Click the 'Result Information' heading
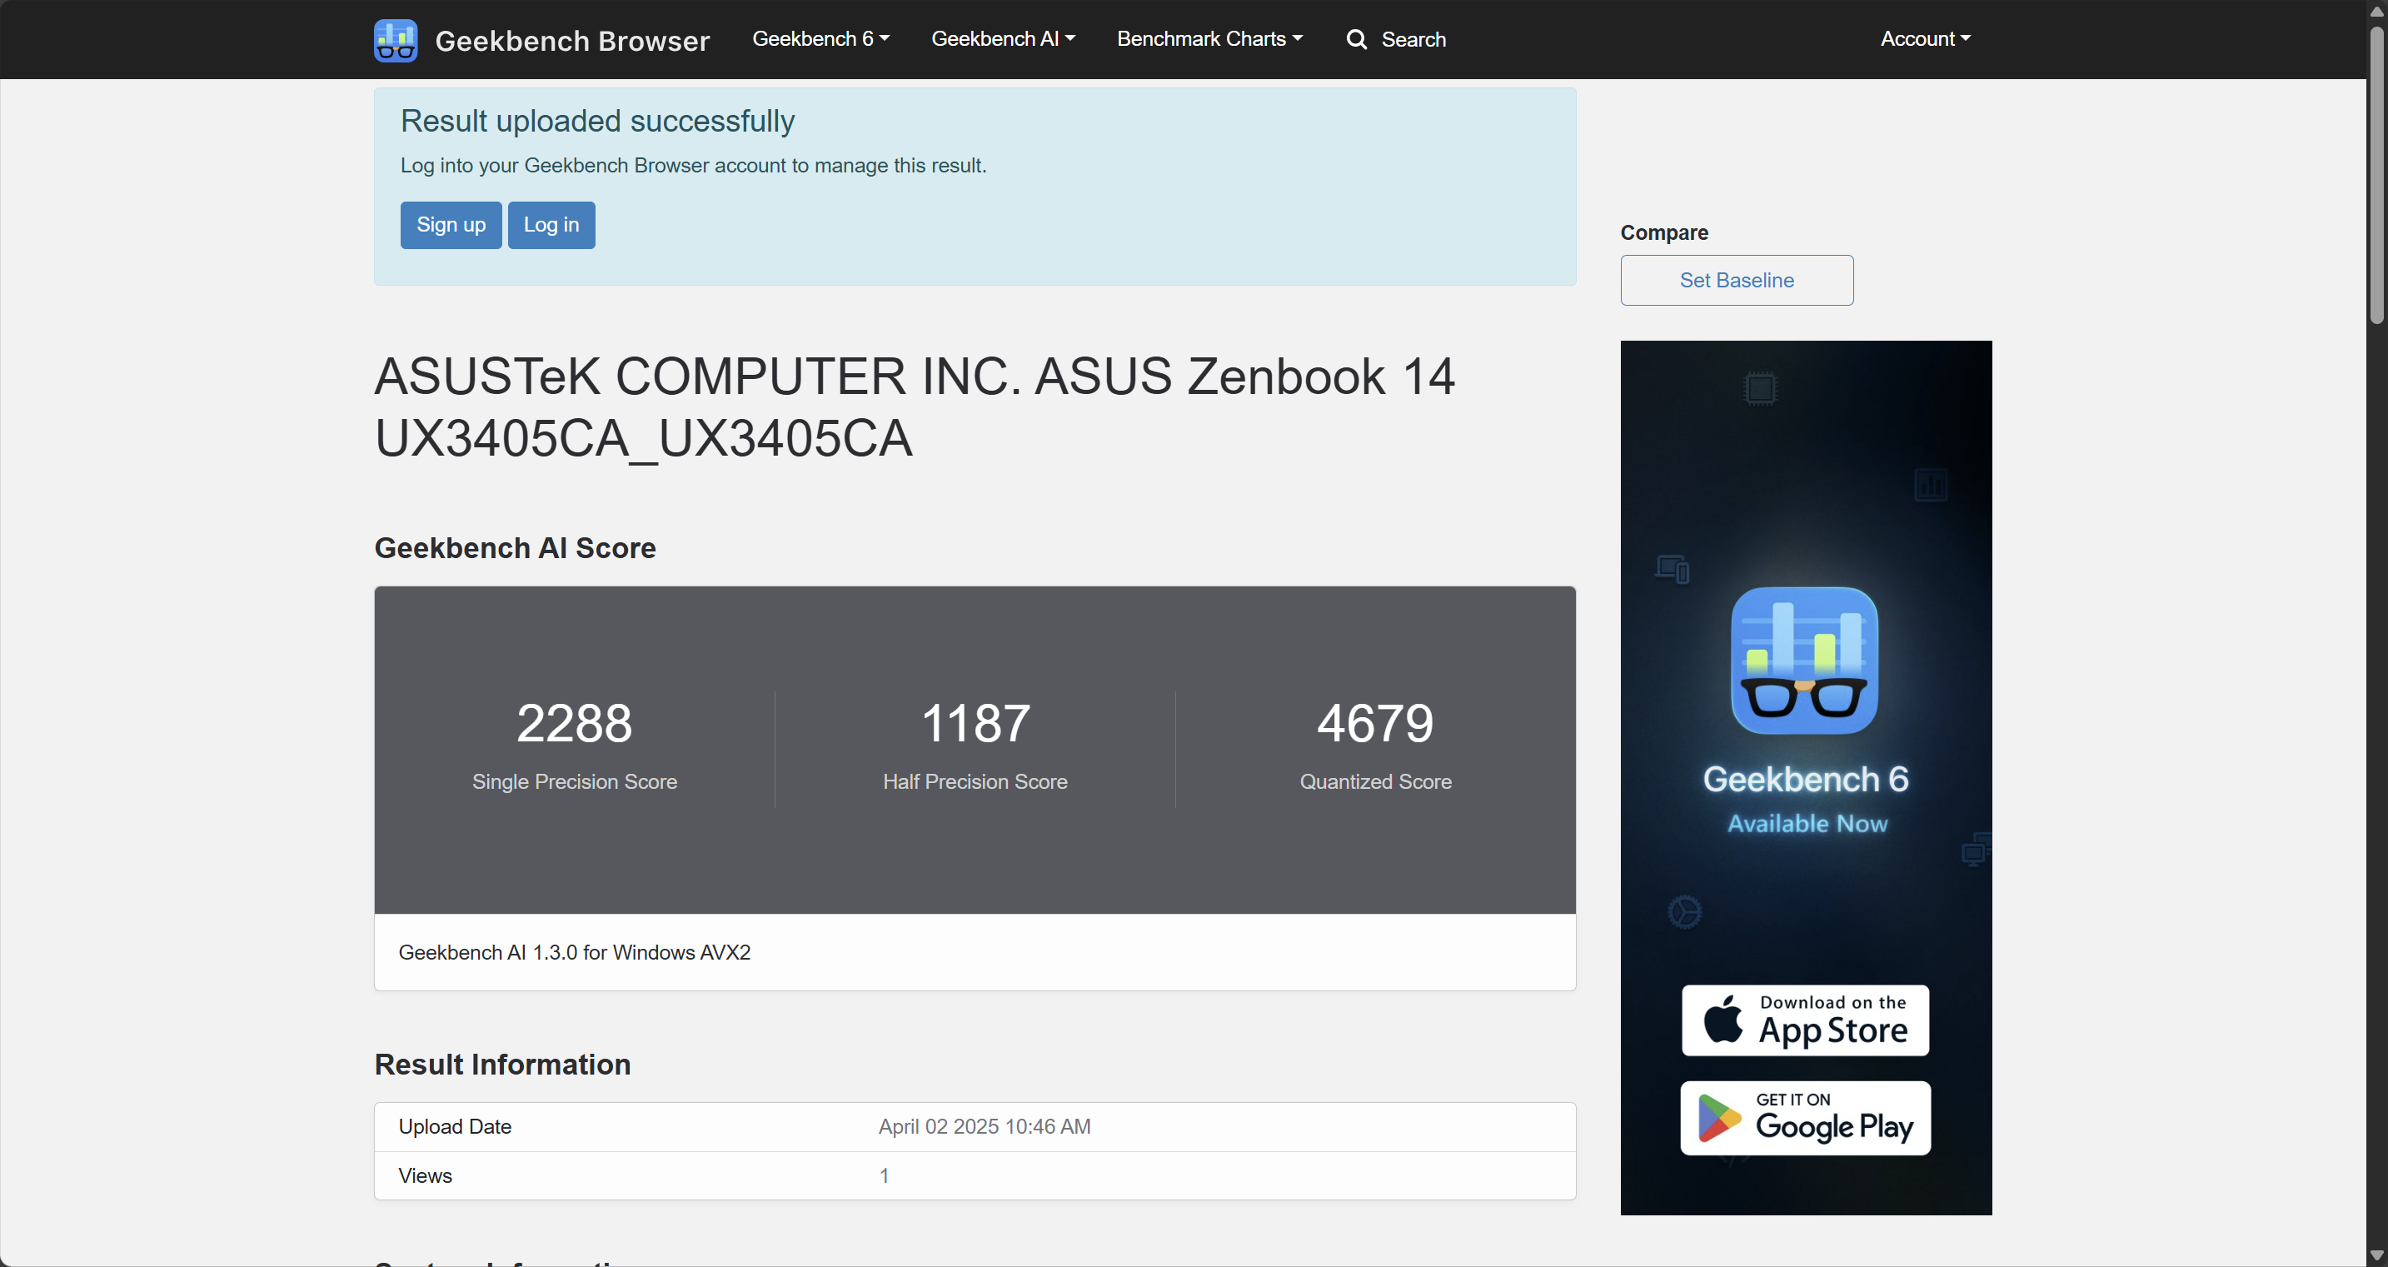 pyautogui.click(x=502, y=1064)
